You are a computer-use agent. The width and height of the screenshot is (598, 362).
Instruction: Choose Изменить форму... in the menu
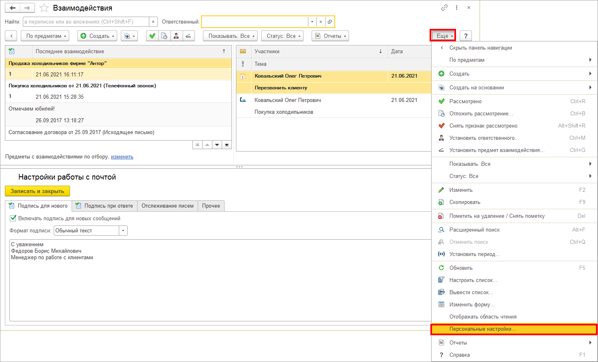pos(514,305)
